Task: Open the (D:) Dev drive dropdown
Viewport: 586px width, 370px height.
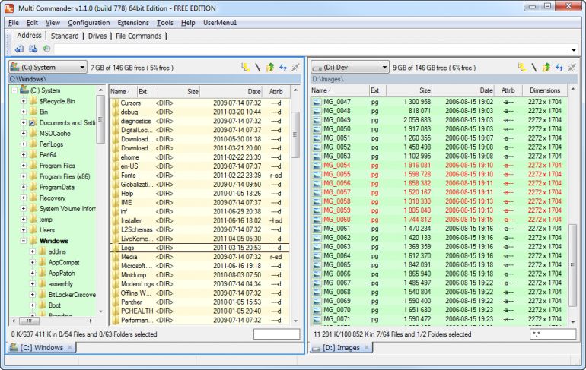Action: tap(384, 68)
